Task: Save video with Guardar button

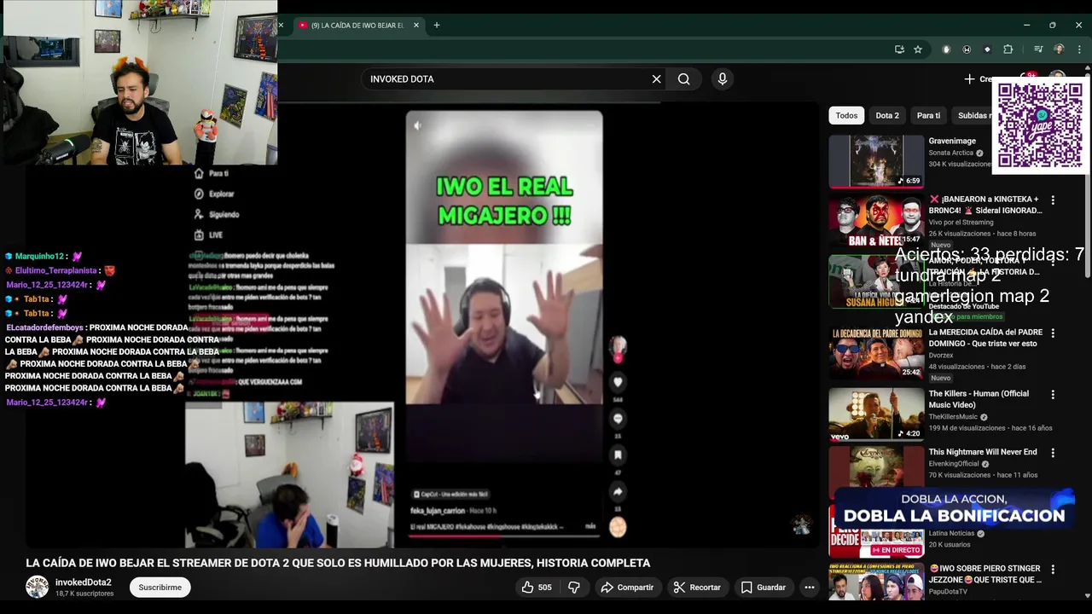Action: (764, 587)
